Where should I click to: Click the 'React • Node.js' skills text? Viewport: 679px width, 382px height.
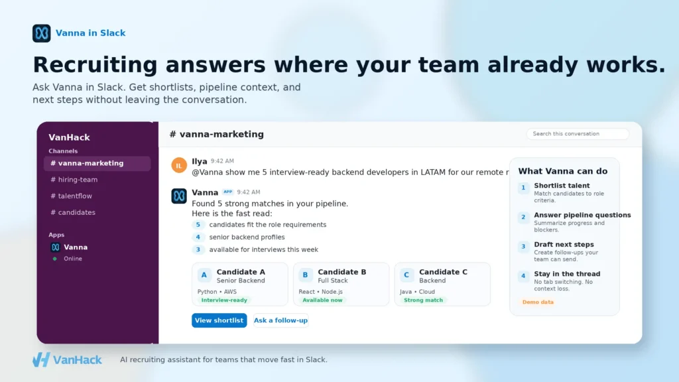[320, 292]
